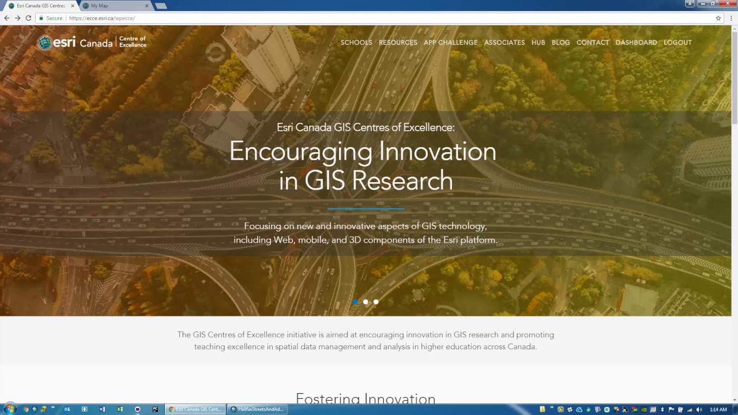Select the first carousel slide dot
Image resolution: width=738 pixels, height=415 pixels.
click(355, 302)
